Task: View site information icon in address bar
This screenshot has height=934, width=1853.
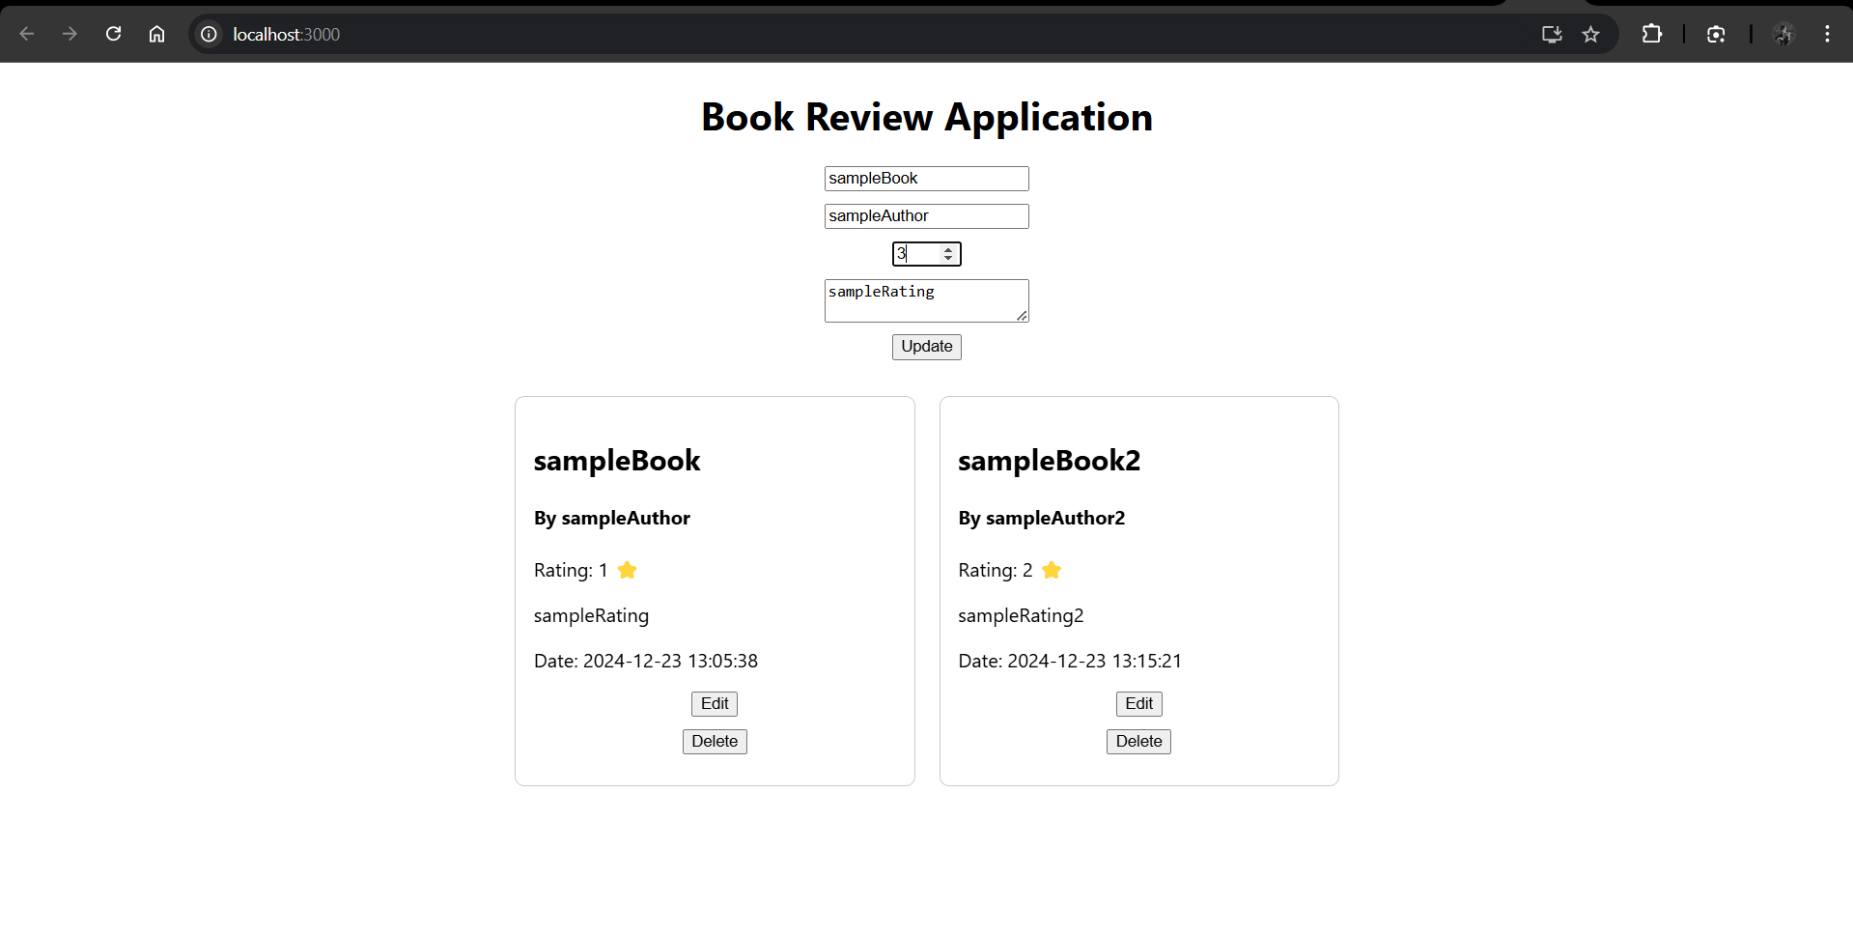Action: pos(209,34)
